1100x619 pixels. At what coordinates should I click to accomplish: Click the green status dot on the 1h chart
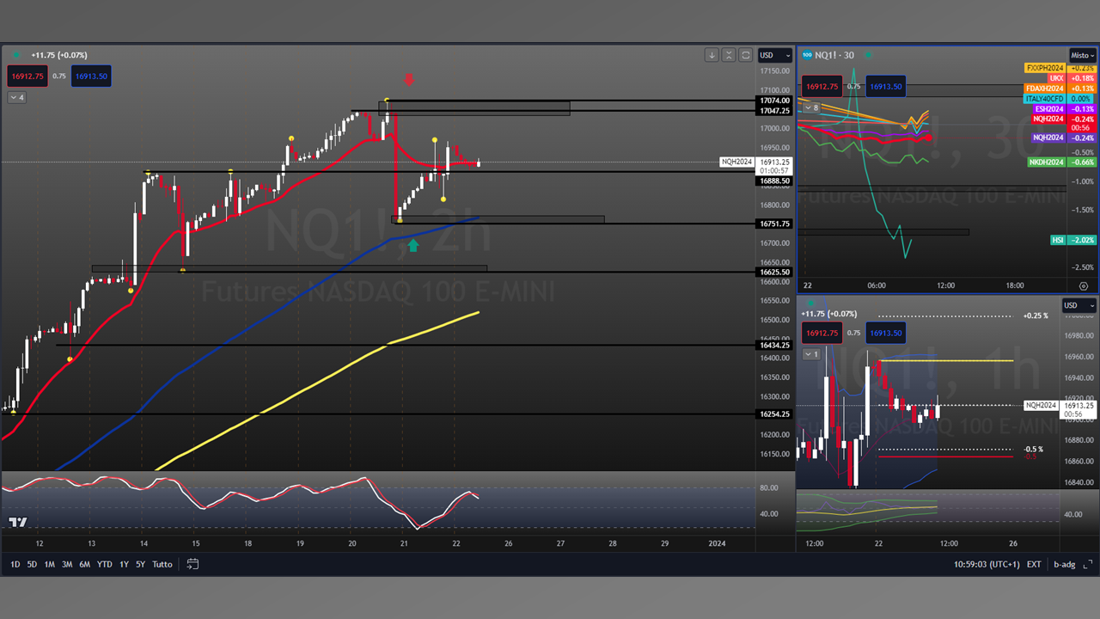(x=810, y=303)
